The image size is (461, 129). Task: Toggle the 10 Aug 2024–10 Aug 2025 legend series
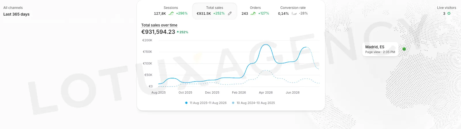[x=253, y=103]
